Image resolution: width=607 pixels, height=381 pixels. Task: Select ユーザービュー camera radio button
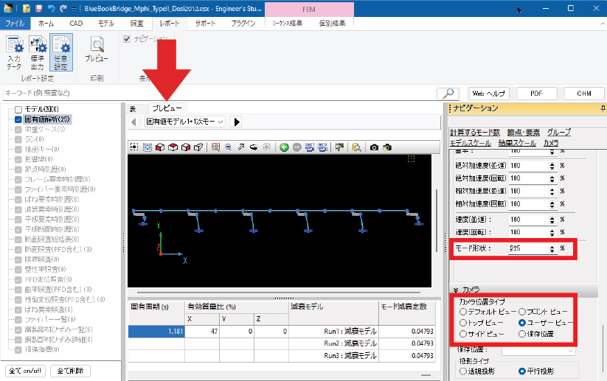[x=522, y=323]
